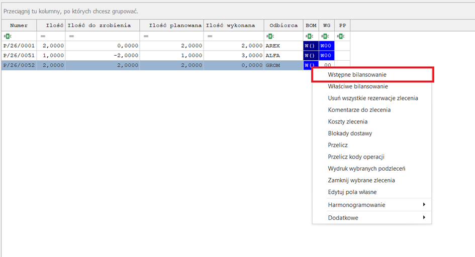Click the blue BOM cell for P/26/0001
The image size is (475, 257).
click(x=310, y=46)
